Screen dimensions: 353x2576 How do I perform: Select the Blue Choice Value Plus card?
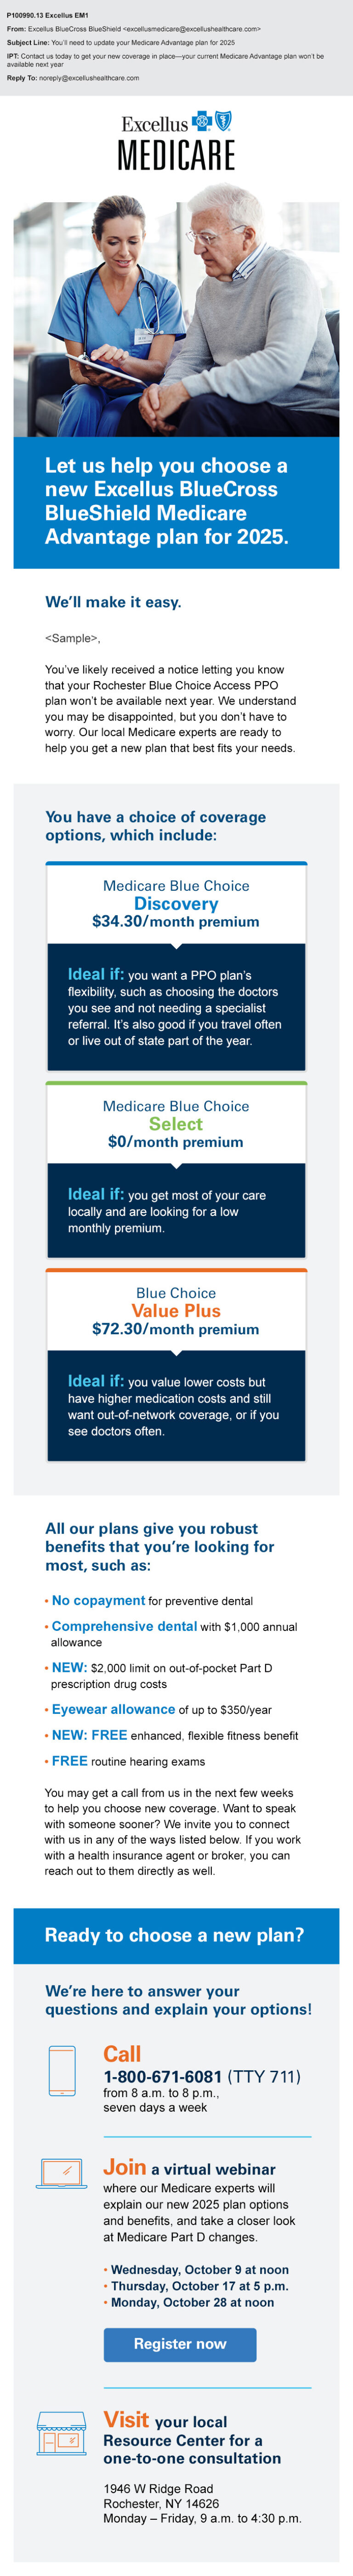tap(176, 1365)
